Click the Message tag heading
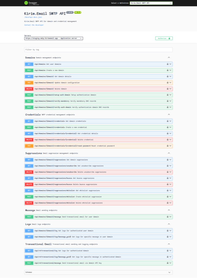 pos(30,210)
